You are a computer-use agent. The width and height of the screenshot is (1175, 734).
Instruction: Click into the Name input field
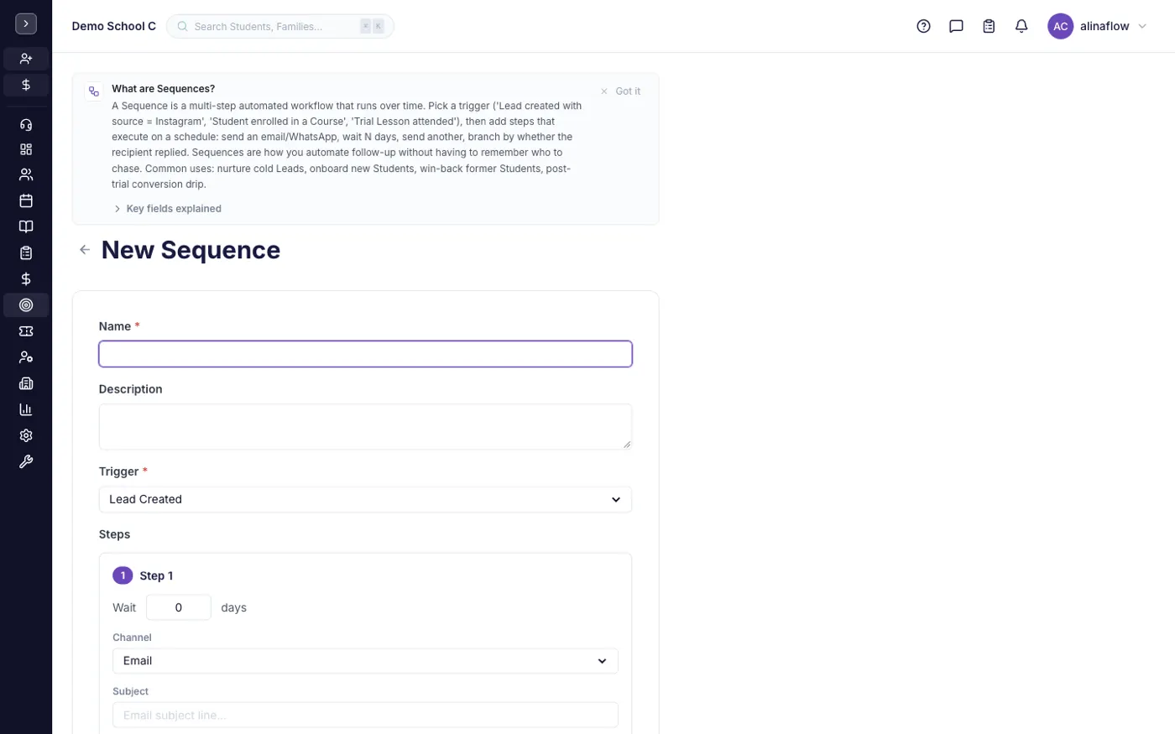click(365, 354)
